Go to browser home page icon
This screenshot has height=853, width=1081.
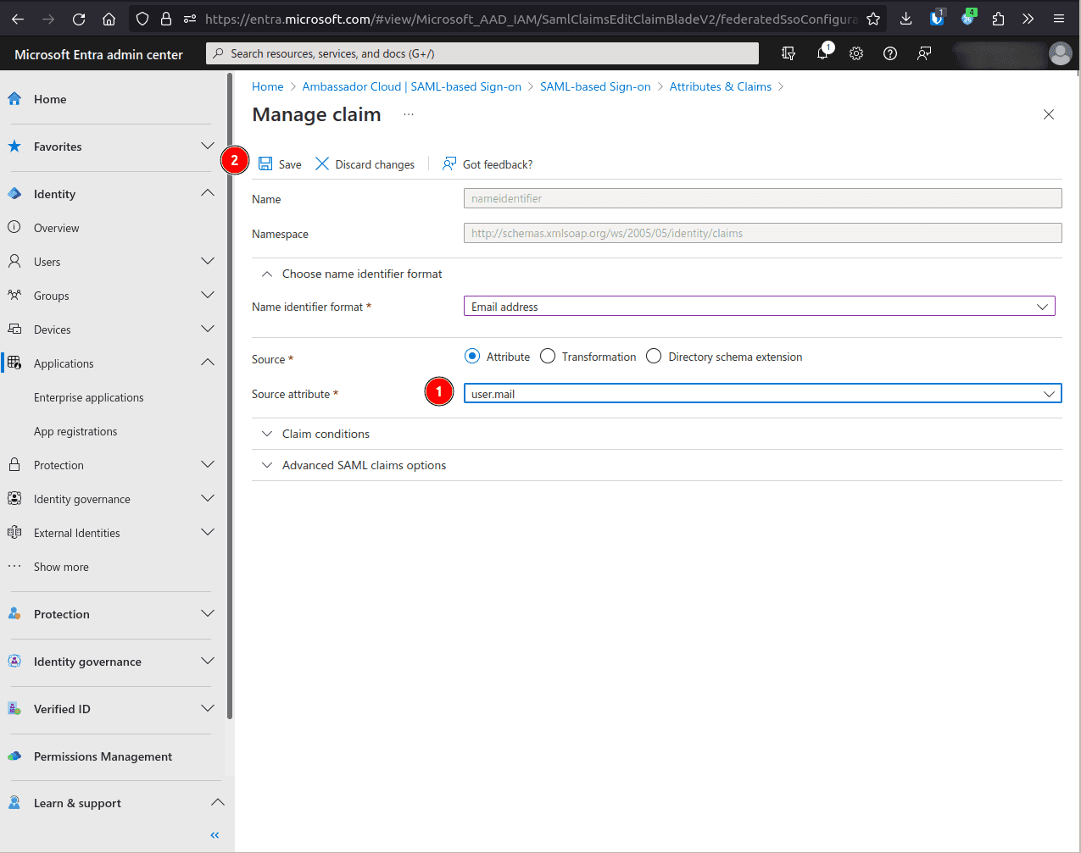(x=109, y=19)
